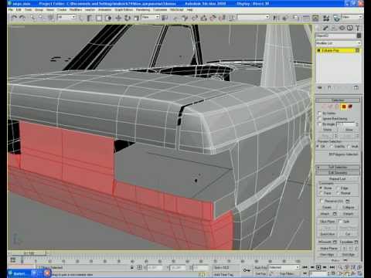Select Constraints Edge radio button

[338, 188]
